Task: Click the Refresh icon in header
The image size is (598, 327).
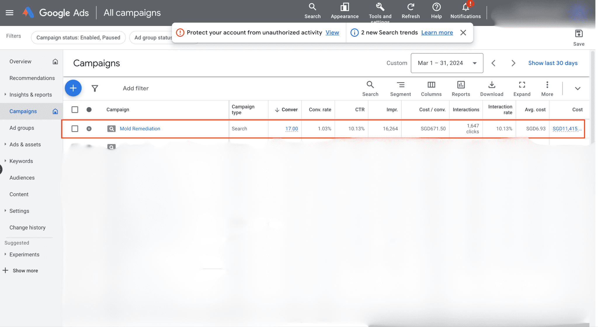Action: pos(411,8)
